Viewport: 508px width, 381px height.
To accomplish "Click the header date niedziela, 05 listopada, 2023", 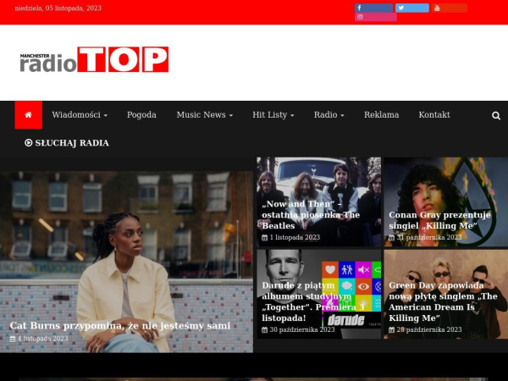I will [58, 8].
